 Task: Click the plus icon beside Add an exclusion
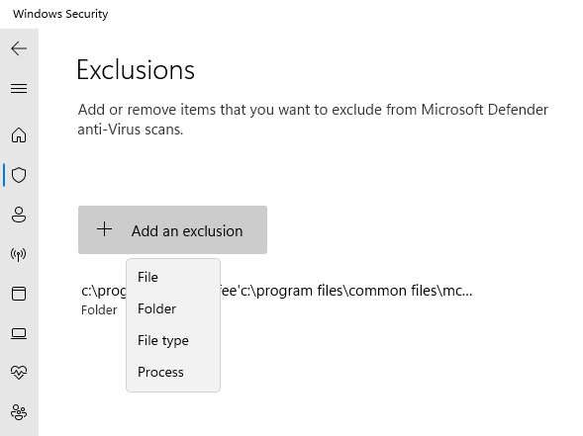pyautogui.click(x=105, y=229)
